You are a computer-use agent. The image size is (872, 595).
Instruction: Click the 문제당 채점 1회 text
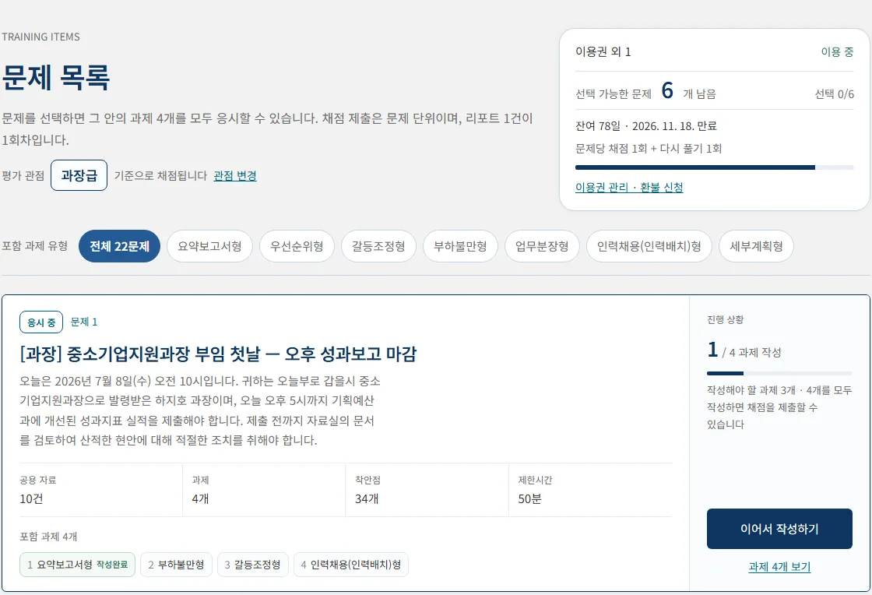tap(649, 149)
